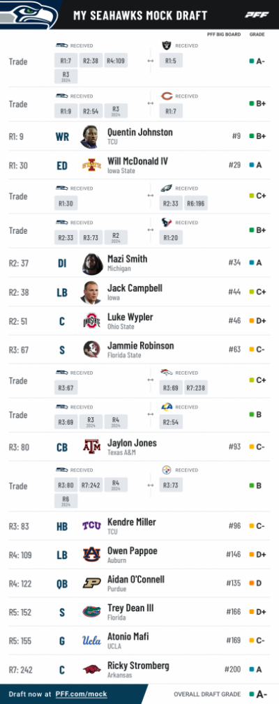Click the PFF Big Board column header

click(x=225, y=34)
